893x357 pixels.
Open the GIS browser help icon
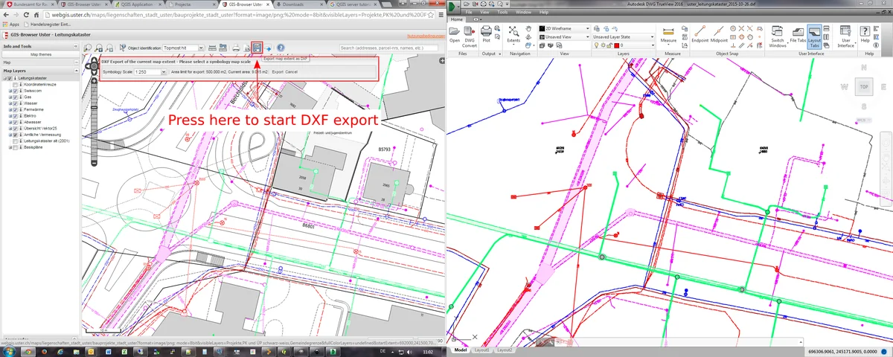[281, 48]
